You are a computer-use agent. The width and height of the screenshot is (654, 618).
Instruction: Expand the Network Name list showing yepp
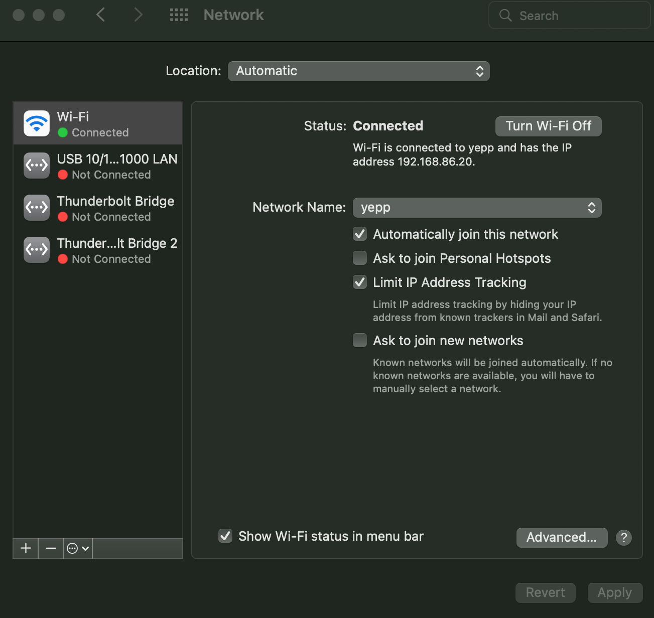pos(477,208)
